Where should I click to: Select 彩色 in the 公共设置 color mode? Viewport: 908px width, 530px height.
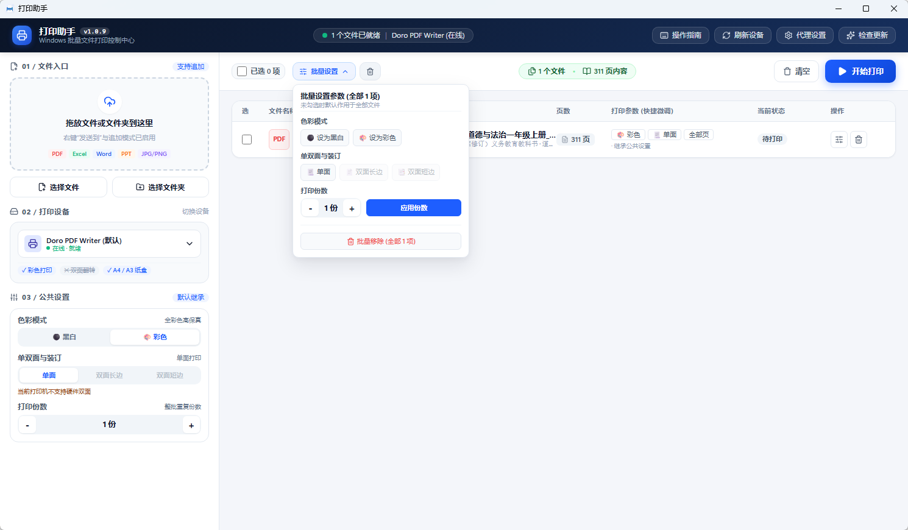(155, 337)
